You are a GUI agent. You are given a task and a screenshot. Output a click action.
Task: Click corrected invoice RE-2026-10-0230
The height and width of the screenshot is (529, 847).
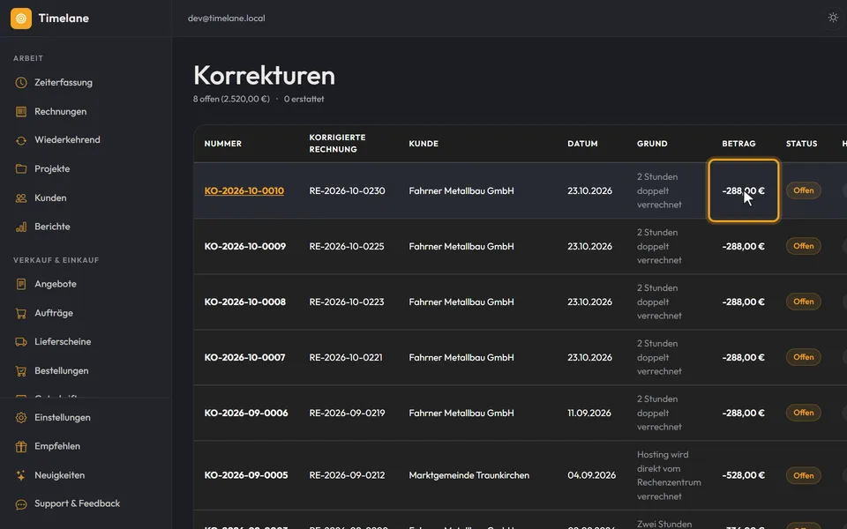click(347, 190)
